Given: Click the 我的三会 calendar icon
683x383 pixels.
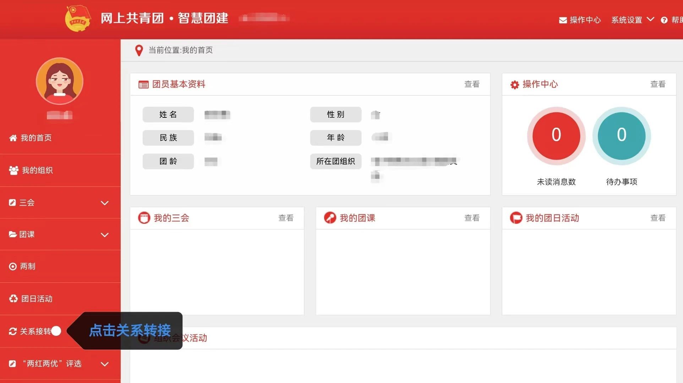Looking at the screenshot, I should click(144, 218).
